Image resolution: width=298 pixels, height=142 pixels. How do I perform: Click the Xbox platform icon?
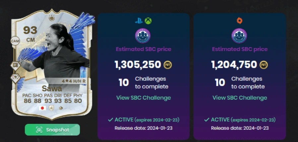[148, 21]
